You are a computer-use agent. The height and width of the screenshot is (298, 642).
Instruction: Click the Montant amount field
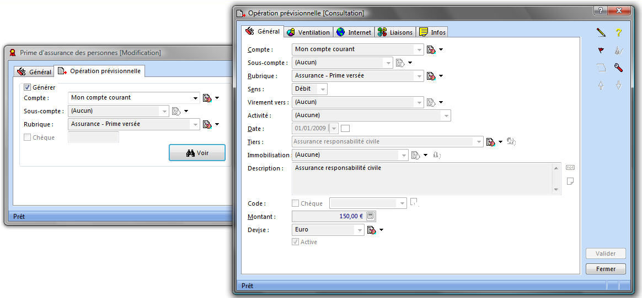328,217
